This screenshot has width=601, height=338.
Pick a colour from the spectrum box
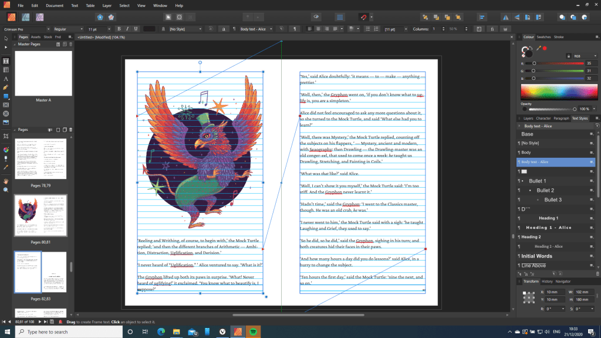pyautogui.click(x=559, y=92)
